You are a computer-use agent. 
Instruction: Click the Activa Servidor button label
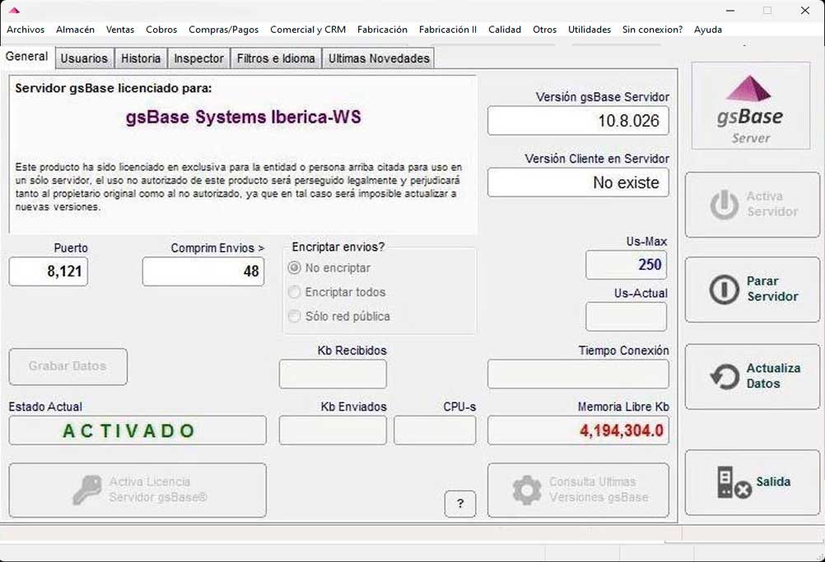pos(772,204)
